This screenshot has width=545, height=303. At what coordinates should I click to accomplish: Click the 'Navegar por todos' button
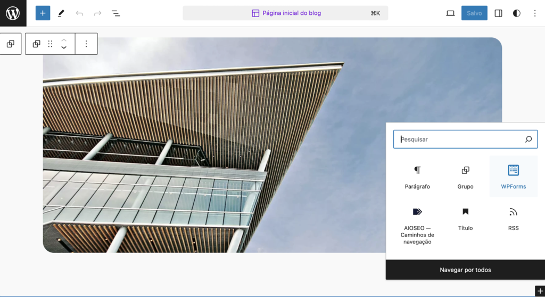pyautogui.click(x=465, y=269)
